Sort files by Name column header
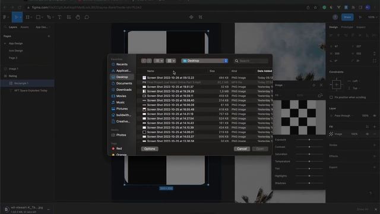This screenshot has height=214, width=380. [x=150, y=71]
